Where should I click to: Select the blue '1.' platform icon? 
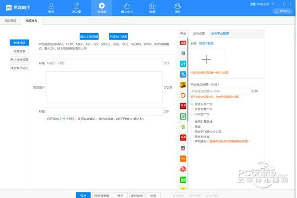(x=183, y=74)
